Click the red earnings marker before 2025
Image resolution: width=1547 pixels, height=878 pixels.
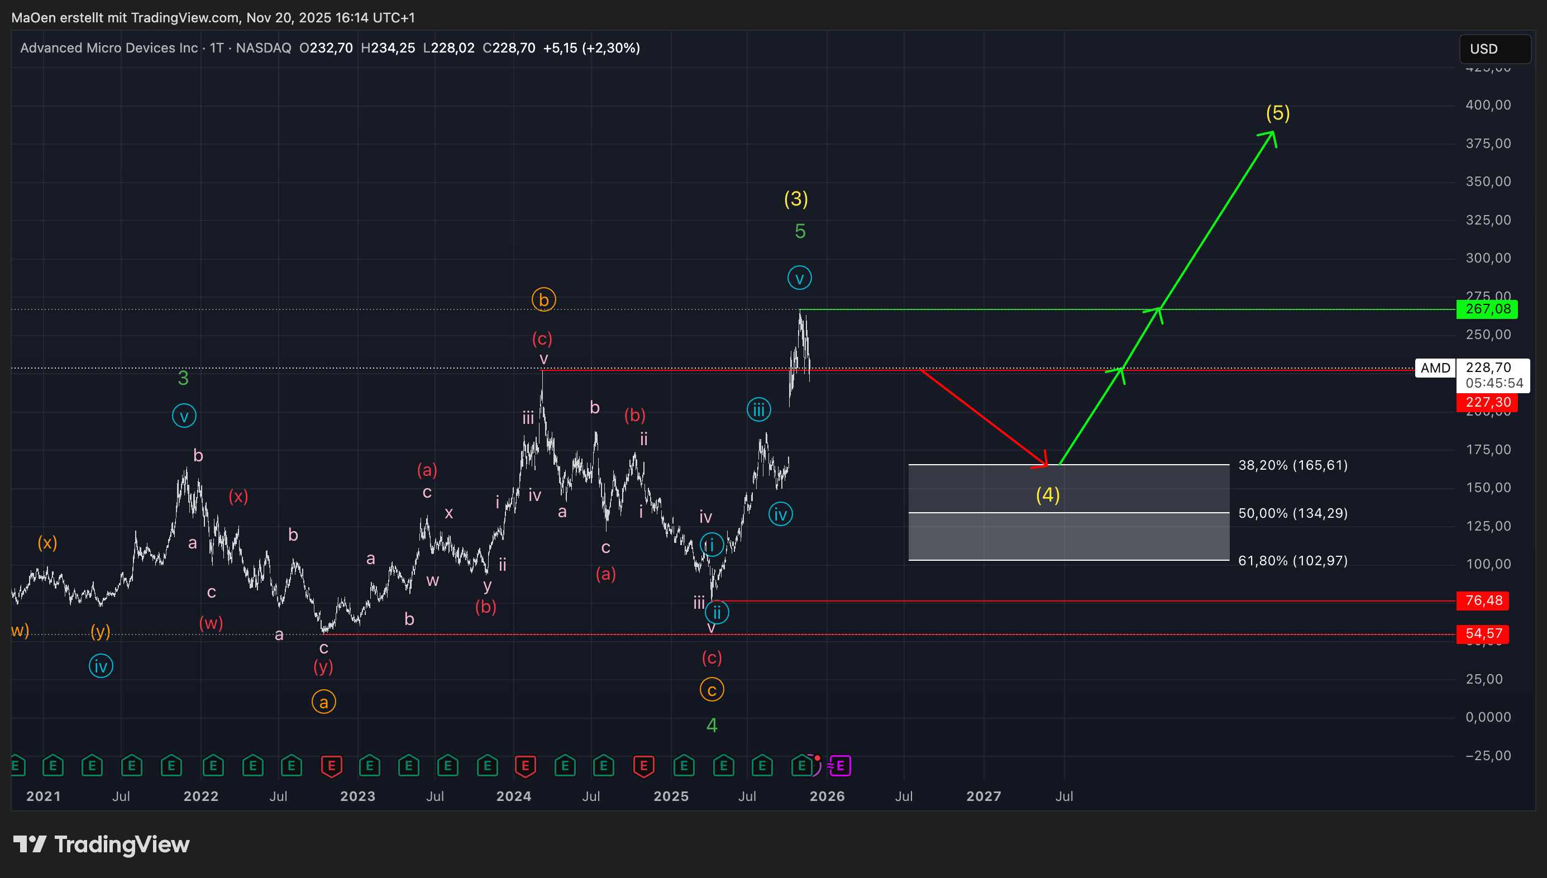[643, 766]
